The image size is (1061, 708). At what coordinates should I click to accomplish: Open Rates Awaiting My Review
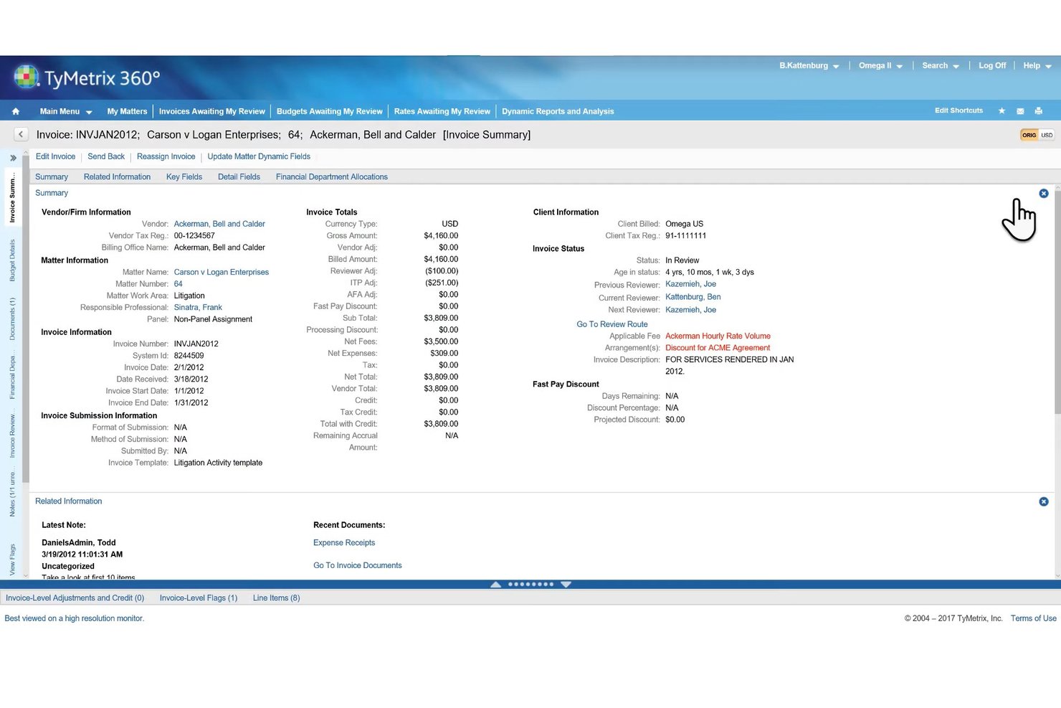click(442, 112)
